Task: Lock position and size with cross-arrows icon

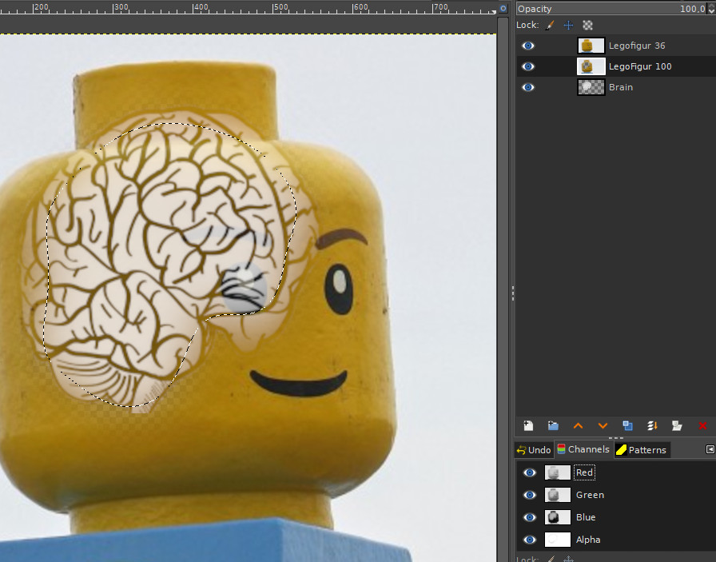Action: tap(568, 25)
